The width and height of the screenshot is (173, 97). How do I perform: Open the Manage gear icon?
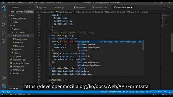point(4,86)
